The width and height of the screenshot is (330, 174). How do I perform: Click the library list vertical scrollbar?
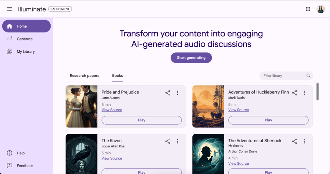tap(317, 91)
